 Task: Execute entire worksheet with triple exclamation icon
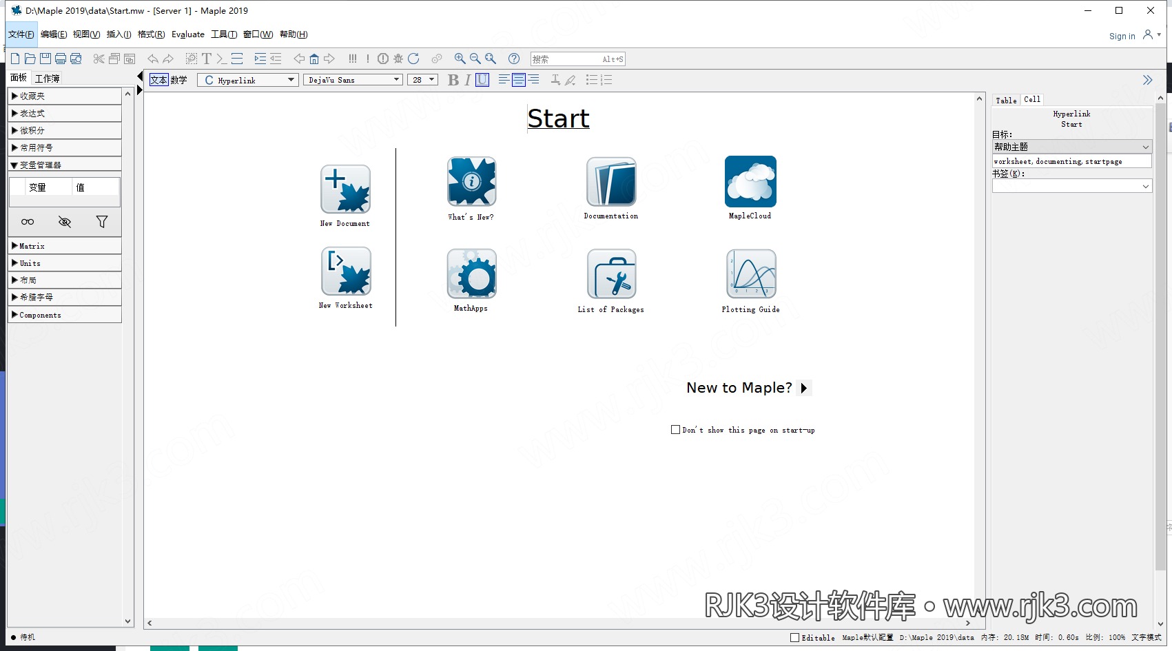click(x=353, y=59)
